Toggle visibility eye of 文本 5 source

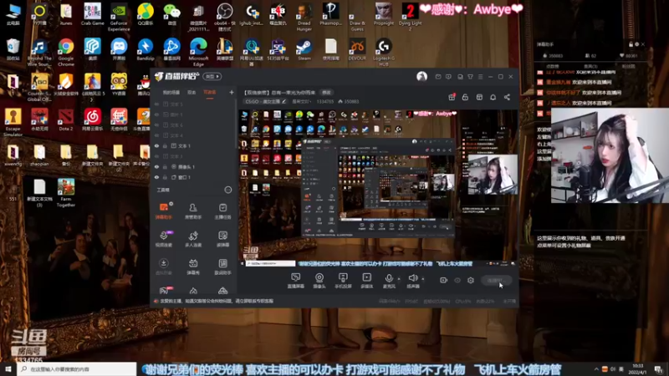pos(156,104)
